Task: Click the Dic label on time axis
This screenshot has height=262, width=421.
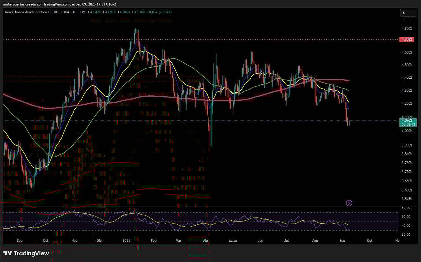Action: 99,241
